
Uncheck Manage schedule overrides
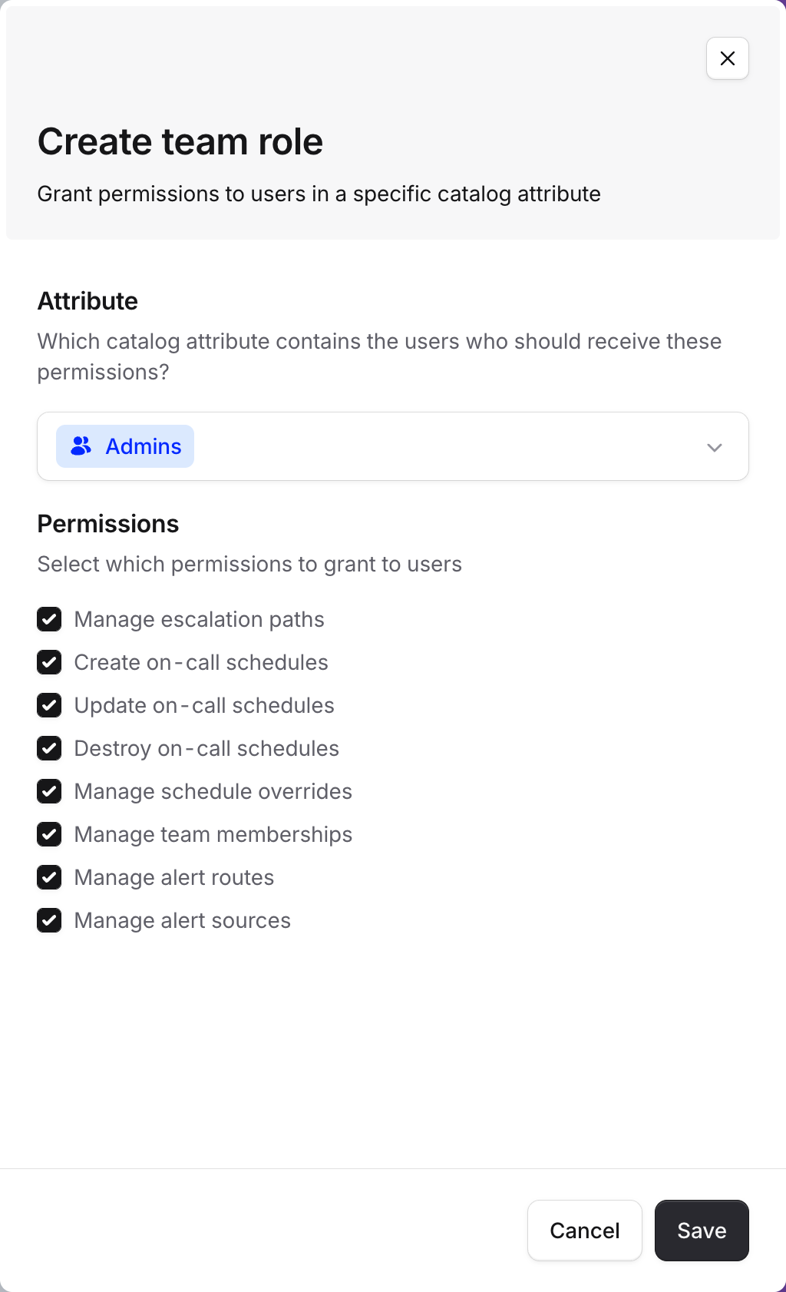click(49, 791)
